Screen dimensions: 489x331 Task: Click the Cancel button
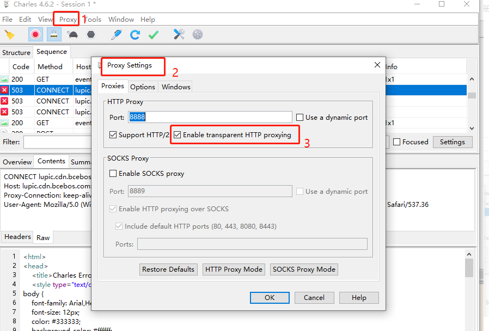[x=314, y=298]
